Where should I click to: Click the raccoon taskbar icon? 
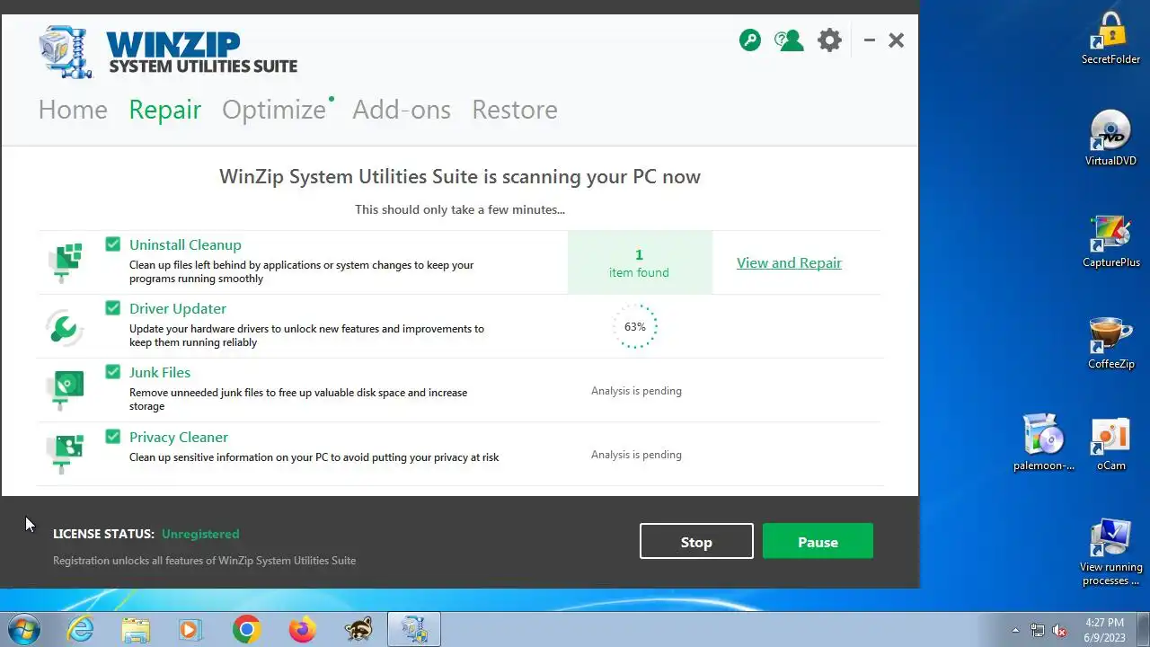[358, 629]
